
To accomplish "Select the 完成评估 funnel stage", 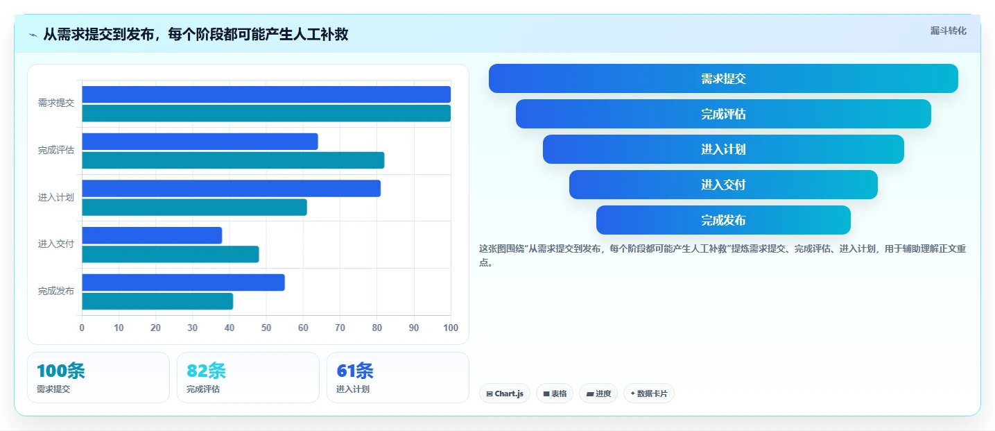I will pyautogui.click(x=723, y=114).
